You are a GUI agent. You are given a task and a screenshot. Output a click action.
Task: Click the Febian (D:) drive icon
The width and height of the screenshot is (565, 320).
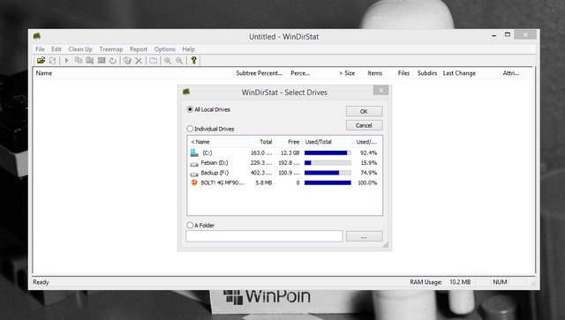[x=194, y=164]
